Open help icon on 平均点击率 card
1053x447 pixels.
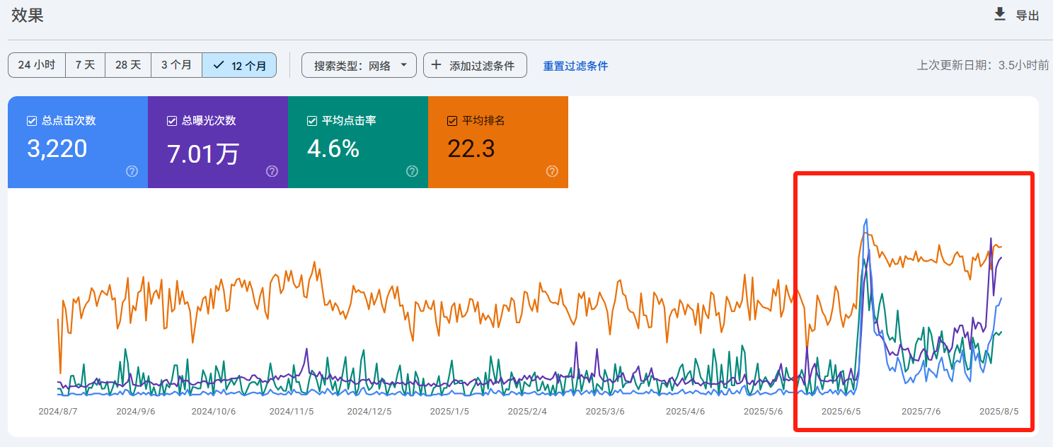(412, 171)
